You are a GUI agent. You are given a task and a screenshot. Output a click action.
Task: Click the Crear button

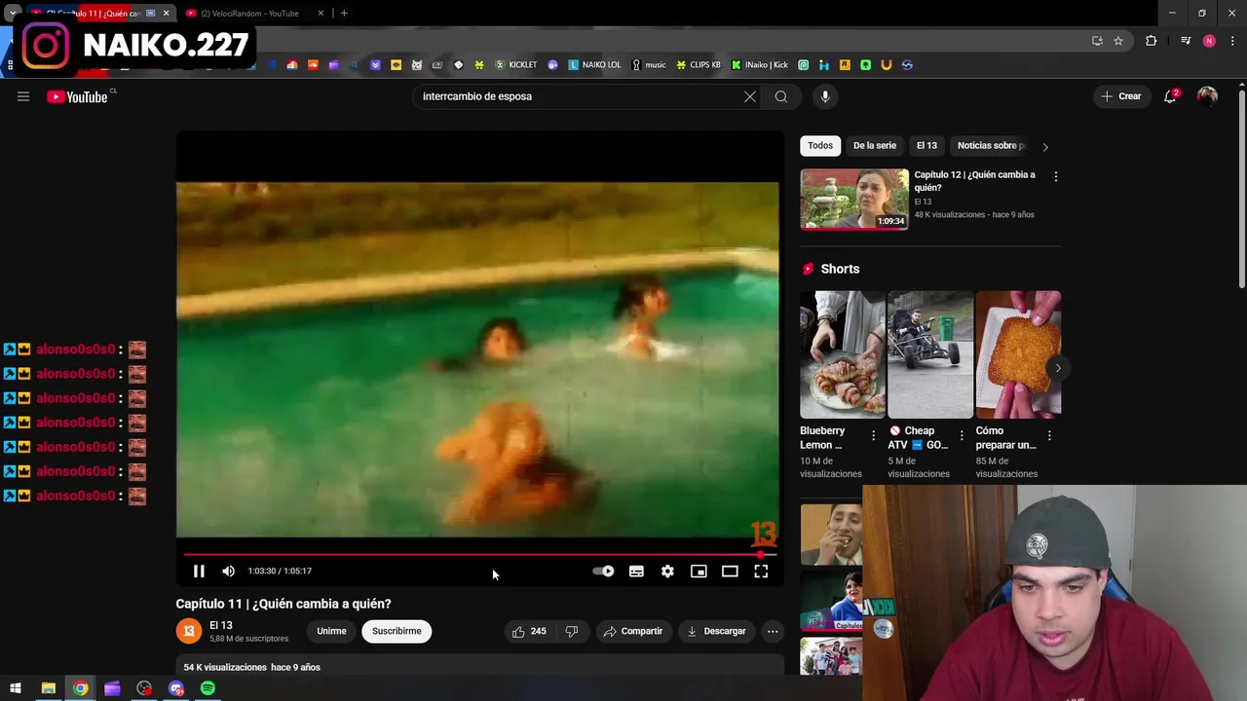[x=1120, y=96]
